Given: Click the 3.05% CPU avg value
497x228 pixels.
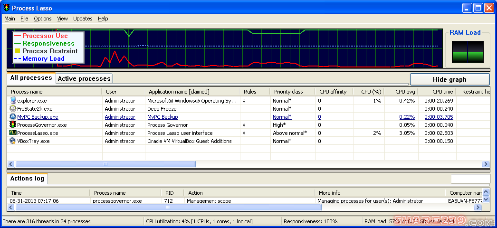Looking at the screenshot, I should pyautogui.click(x=407, y=133).
